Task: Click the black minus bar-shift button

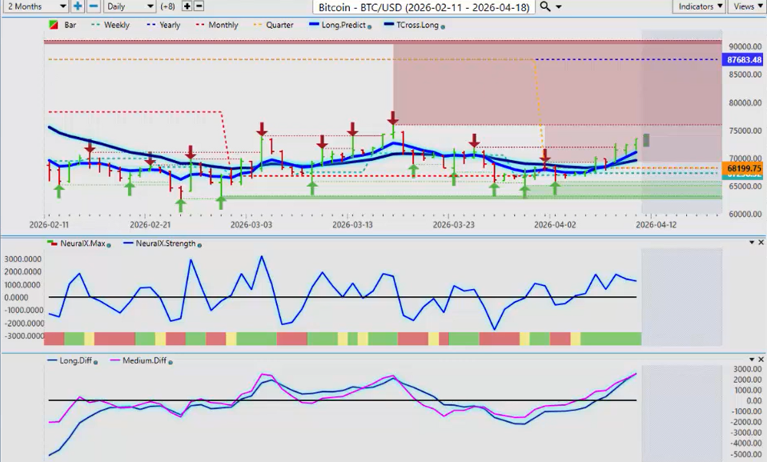Action: (199, 6)
